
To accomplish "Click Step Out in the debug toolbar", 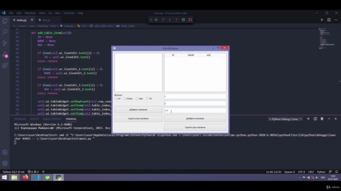I will (176, 20).
